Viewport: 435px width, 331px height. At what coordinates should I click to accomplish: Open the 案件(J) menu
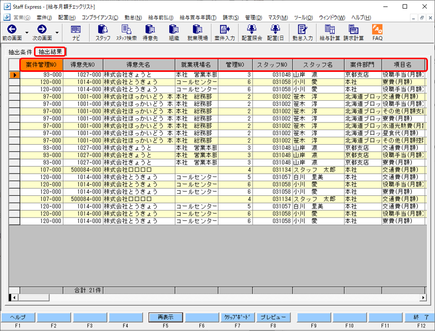coord(44,17)
